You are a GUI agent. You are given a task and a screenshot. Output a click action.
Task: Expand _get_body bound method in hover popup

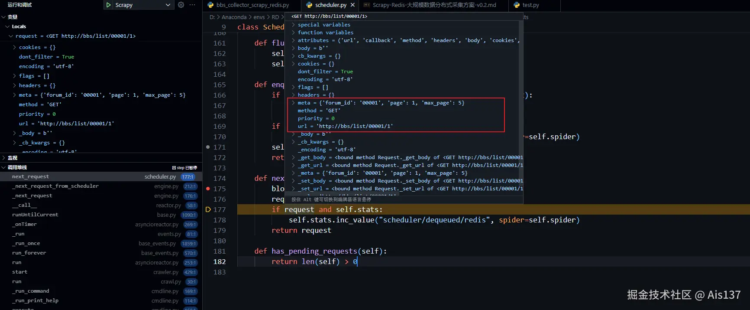click(293, 157)
